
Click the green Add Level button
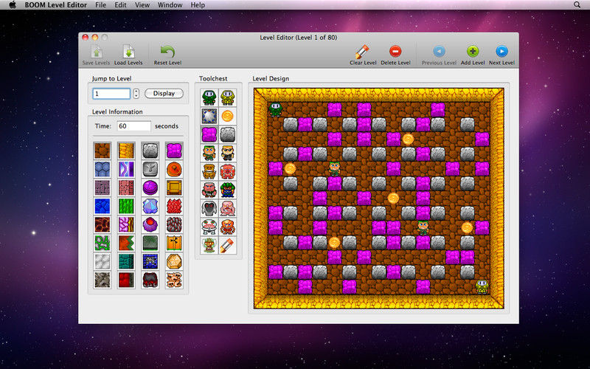pyautogui.click(x=473, y=55)
